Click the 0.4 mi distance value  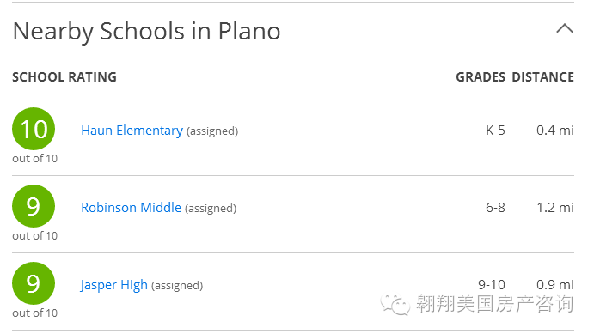[x=555, y=131]
